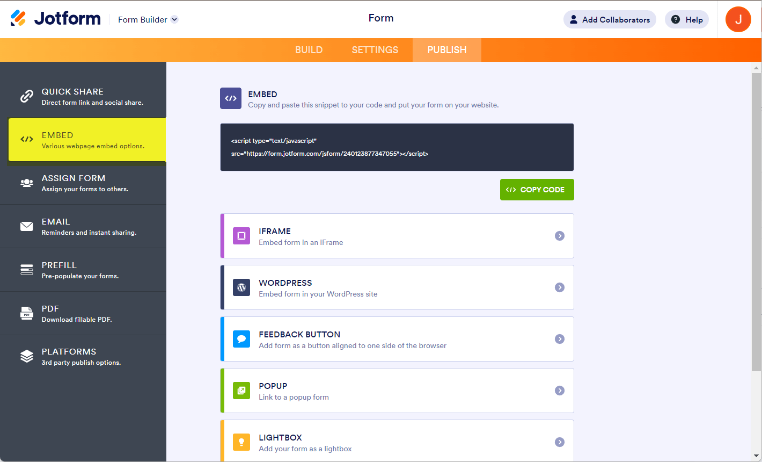
Task: Click the Email envelope icon
Action: point(27,226)
